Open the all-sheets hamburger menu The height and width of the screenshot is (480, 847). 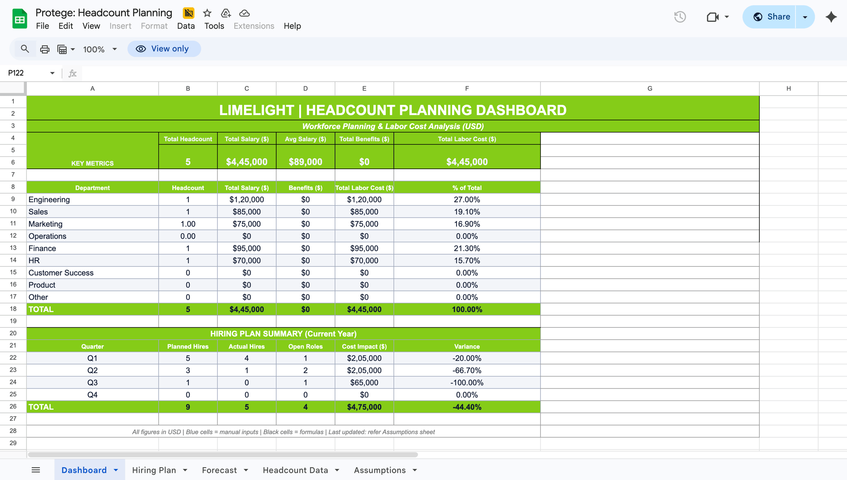click(36, 469)
